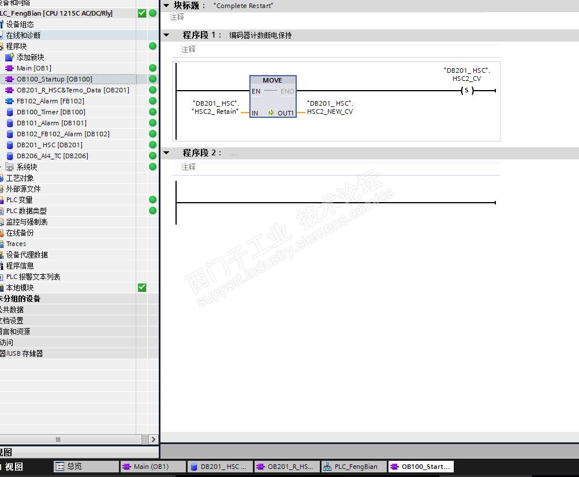Switch to PLC_FengBian editor tab
The image size is (579, 477).
(354, 467)
